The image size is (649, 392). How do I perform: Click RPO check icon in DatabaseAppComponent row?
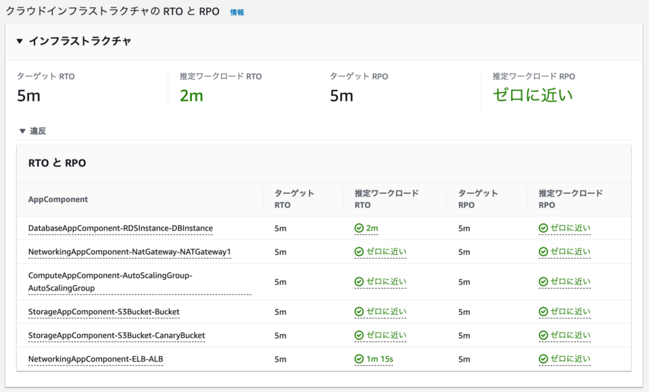click(543, 228)
